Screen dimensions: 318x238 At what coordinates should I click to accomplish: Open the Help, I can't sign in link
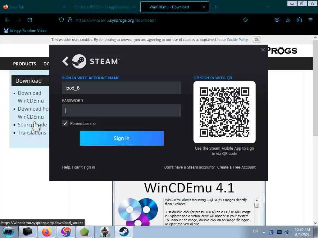79,167
